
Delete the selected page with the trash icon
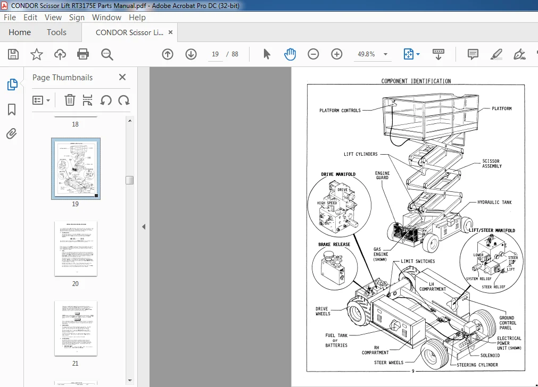70,100
